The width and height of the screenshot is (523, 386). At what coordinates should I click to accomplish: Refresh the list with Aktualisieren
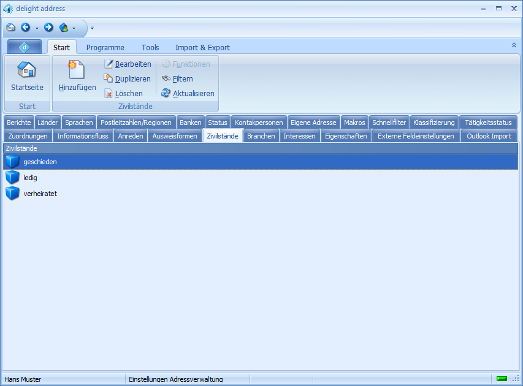click(188, 94)
